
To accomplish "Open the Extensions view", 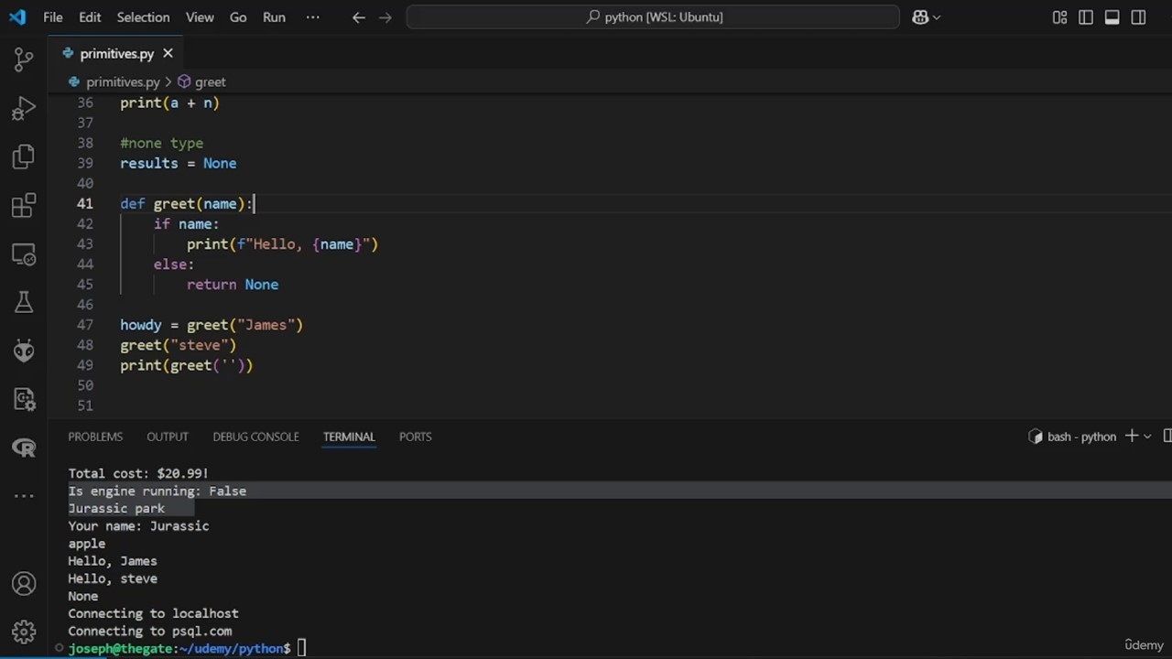I will 24,205.
